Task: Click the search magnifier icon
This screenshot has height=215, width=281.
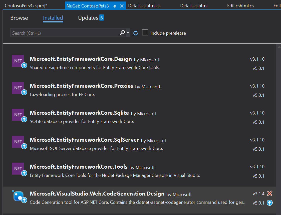Action: pos(122,33)
